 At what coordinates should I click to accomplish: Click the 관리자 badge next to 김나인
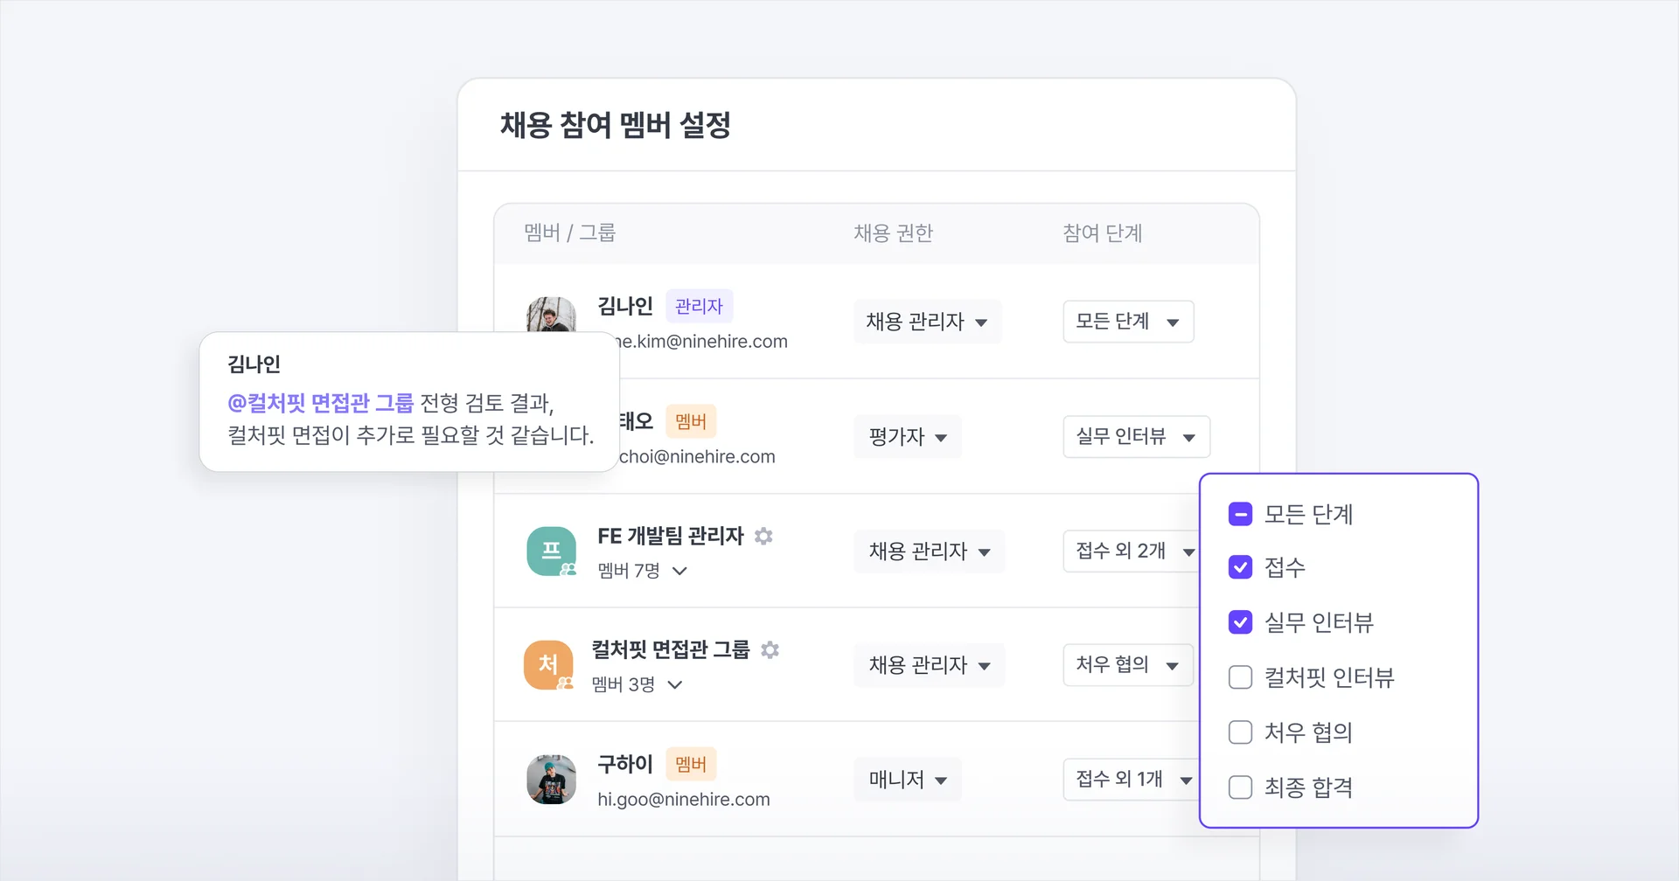pyautogui.click(x=699, y=306)
